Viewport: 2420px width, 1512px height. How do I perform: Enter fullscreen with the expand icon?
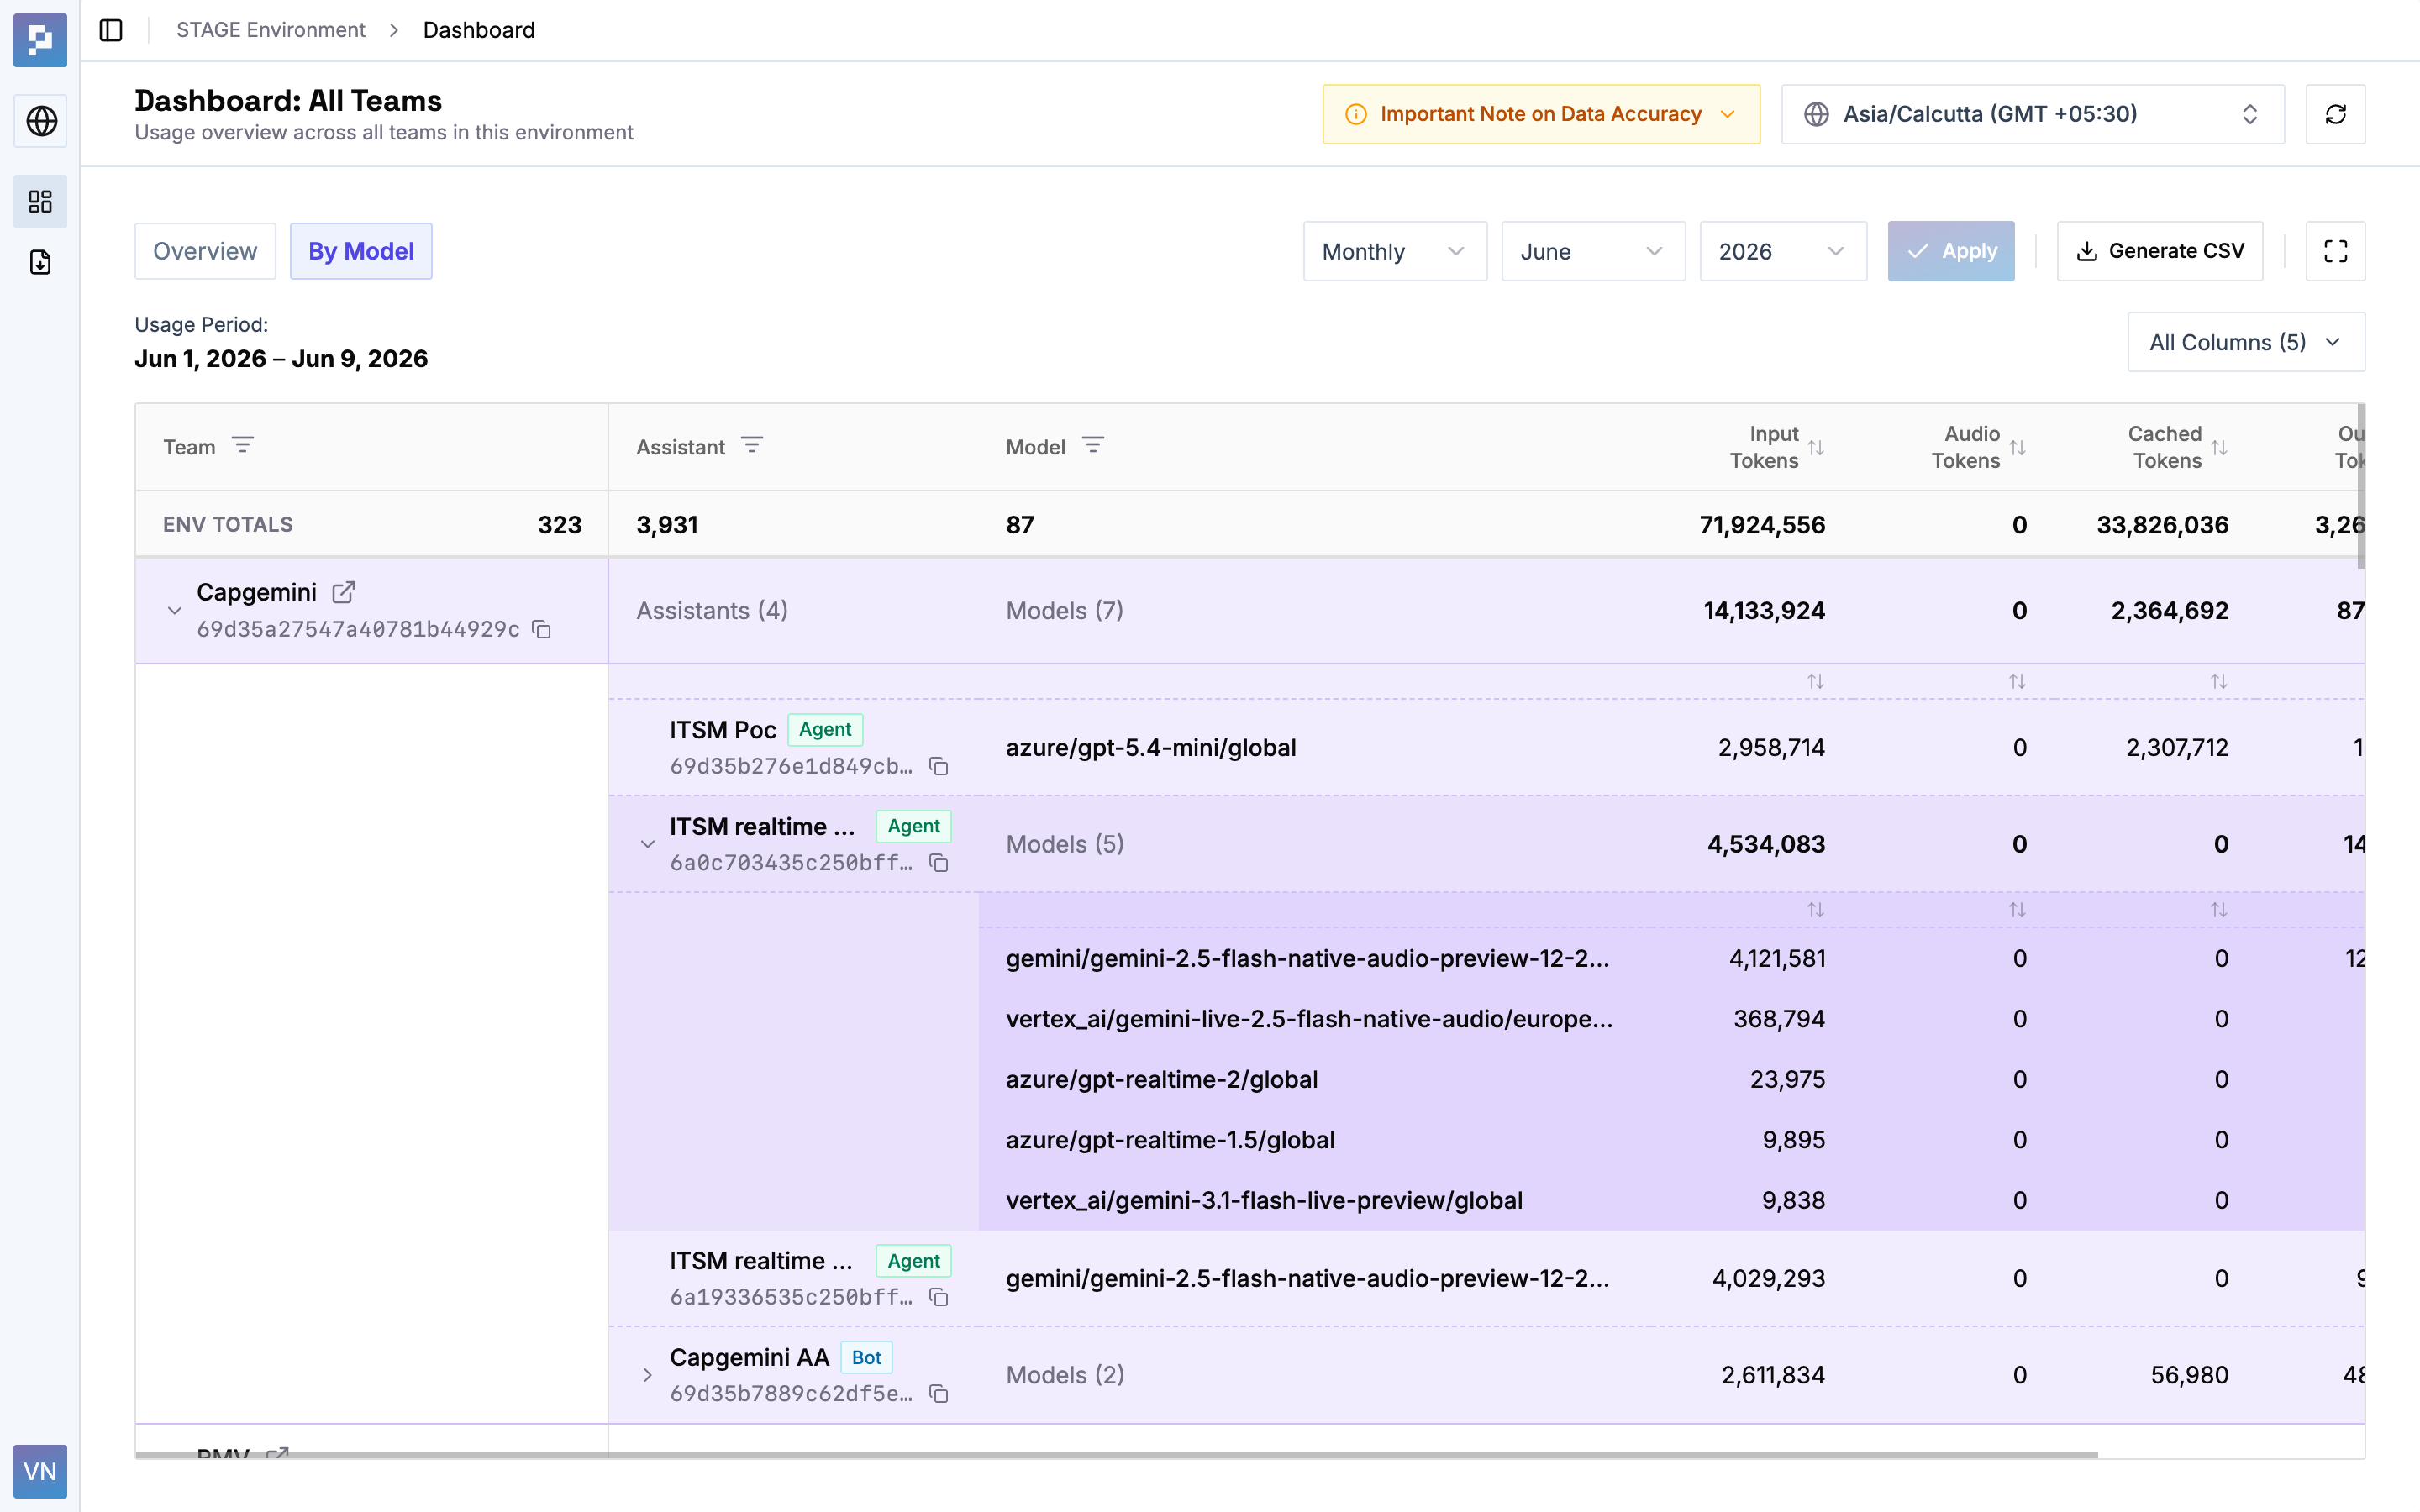(x=2335, y=251)
